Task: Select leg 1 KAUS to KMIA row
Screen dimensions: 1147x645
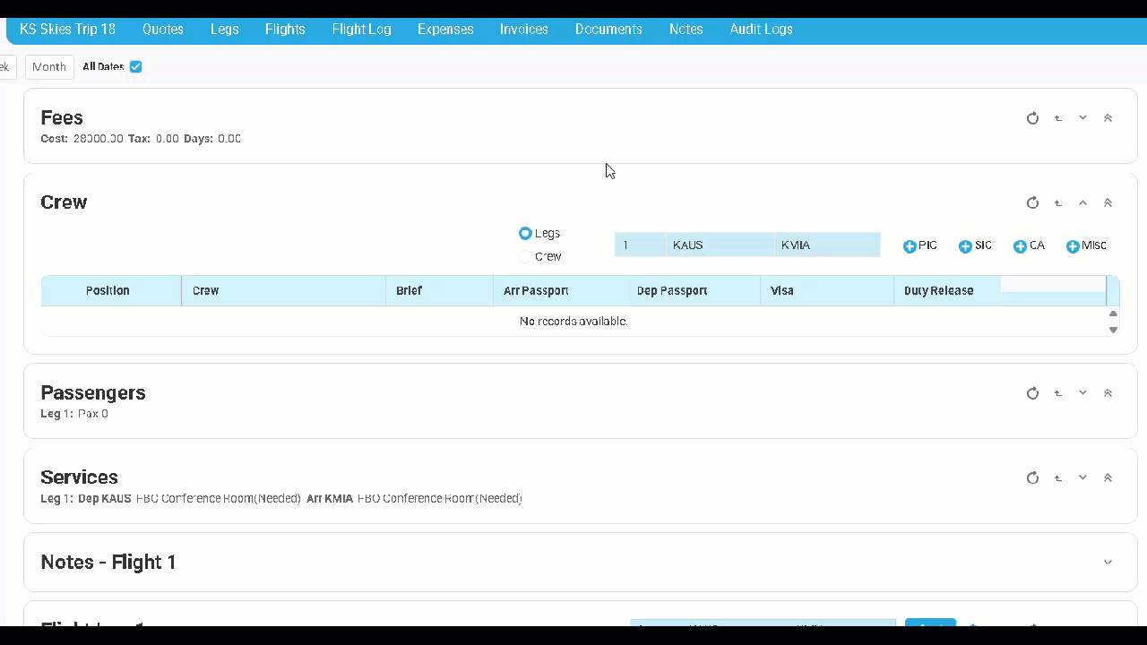Action: (x=746, y=245)
